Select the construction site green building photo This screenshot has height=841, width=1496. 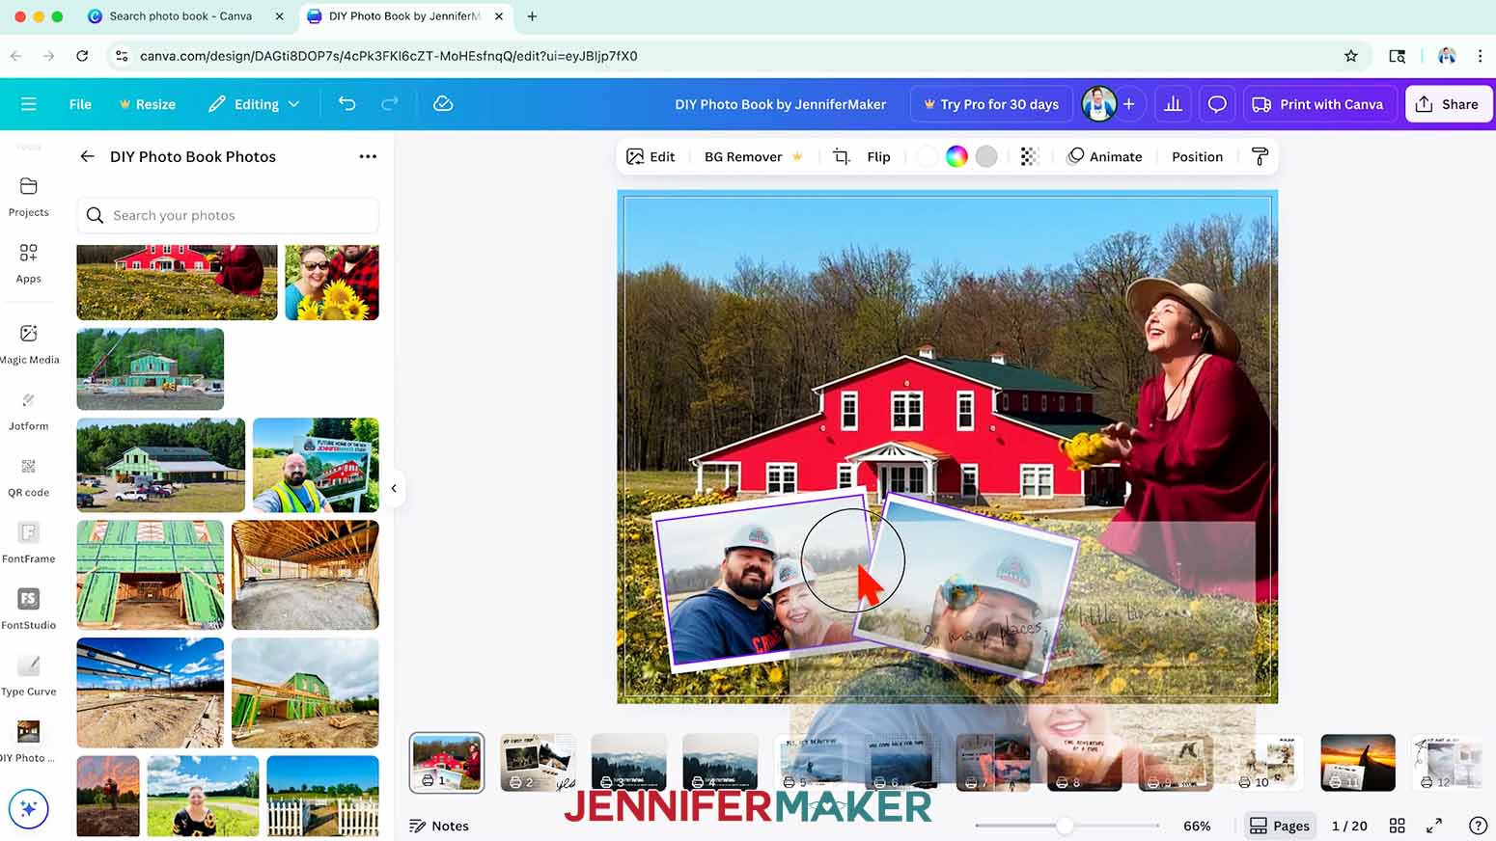151,369
